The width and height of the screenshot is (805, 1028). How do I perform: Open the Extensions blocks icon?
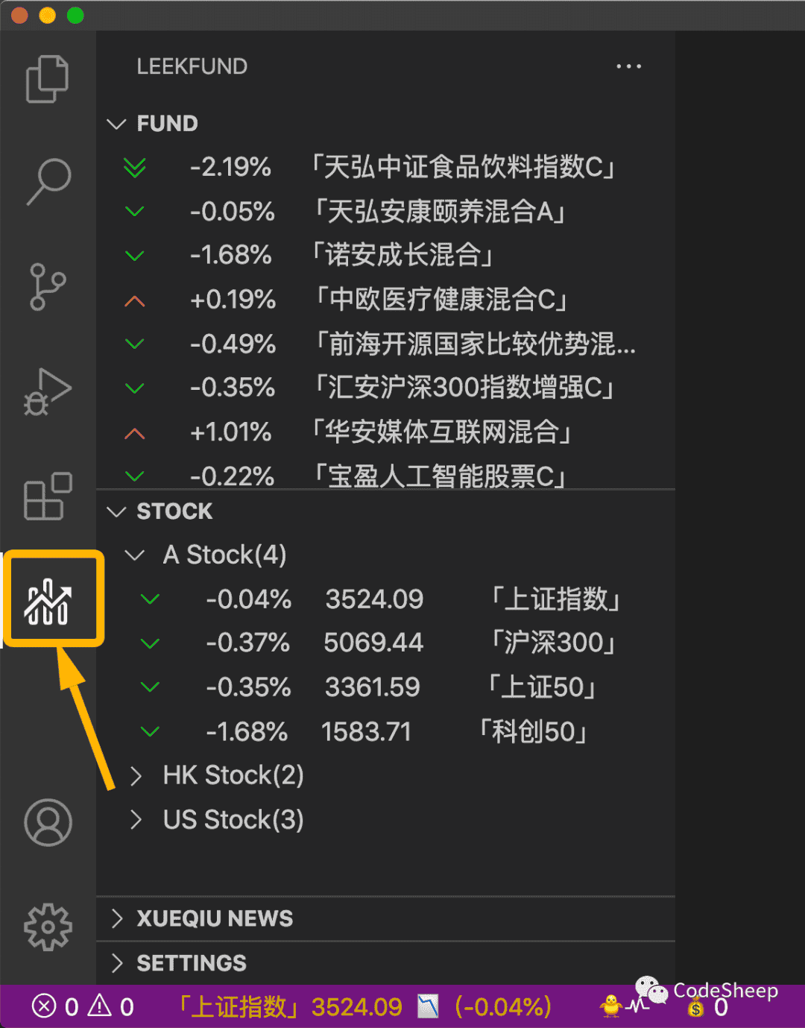48,496
